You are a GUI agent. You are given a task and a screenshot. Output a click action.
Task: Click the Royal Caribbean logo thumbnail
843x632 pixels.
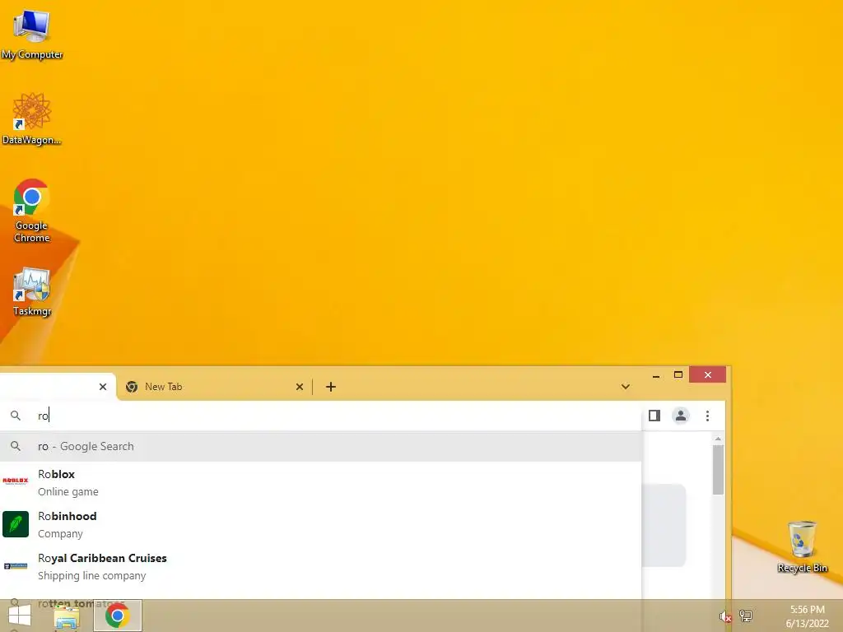16,566
